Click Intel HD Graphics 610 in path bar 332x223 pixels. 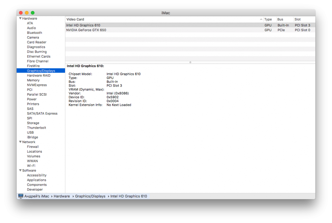coord(128,196)
